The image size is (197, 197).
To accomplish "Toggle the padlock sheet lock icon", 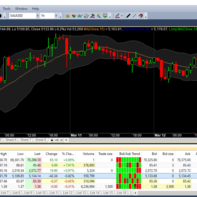I will (52, 140).
